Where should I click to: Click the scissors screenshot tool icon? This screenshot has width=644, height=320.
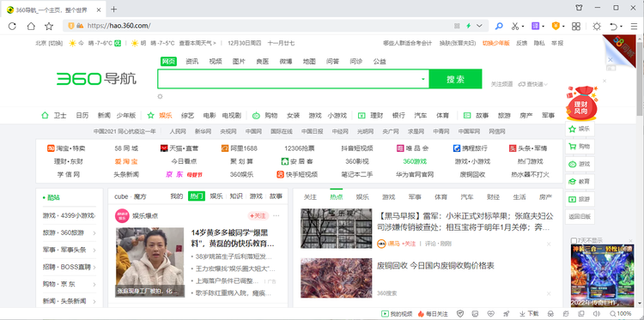(x=515, y=27)
